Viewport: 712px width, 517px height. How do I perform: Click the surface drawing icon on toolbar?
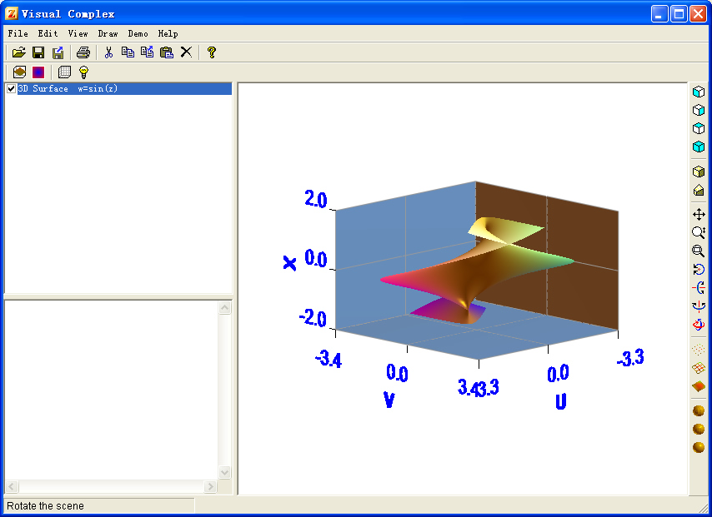pos(18,72)
